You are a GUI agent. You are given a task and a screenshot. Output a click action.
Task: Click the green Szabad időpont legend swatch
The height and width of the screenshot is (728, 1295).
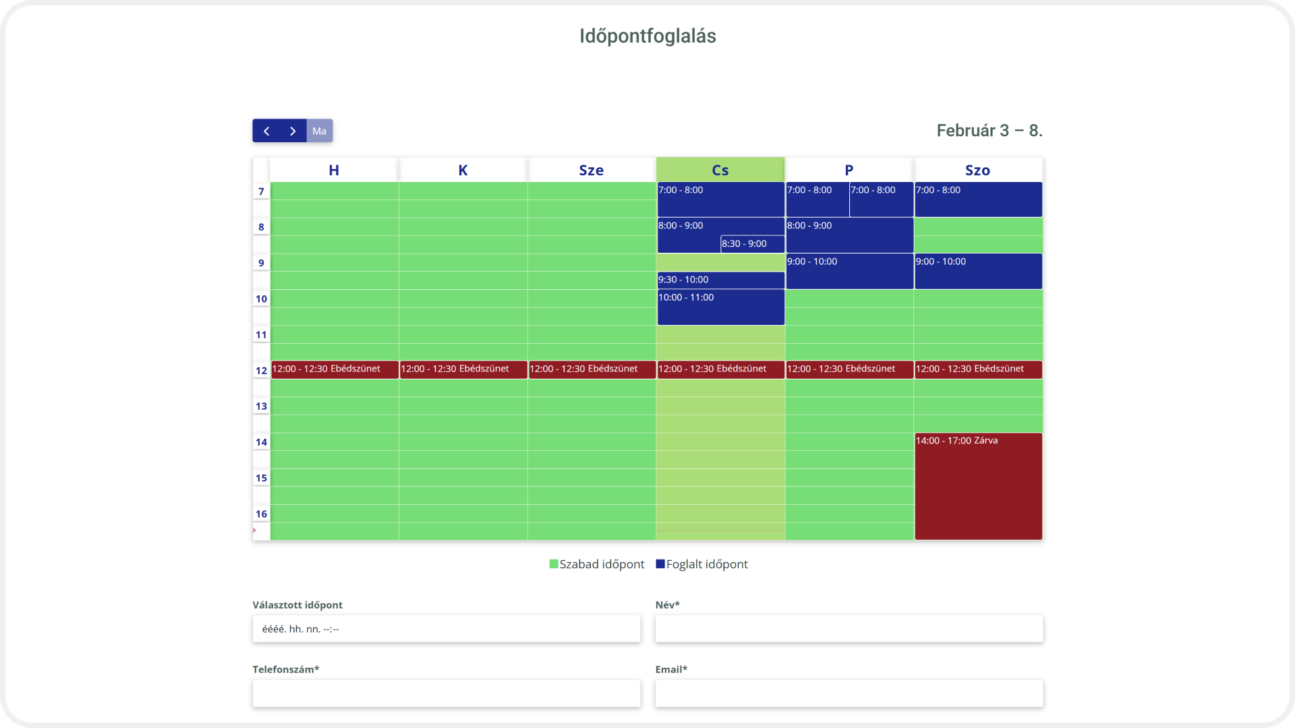(554, 564)
